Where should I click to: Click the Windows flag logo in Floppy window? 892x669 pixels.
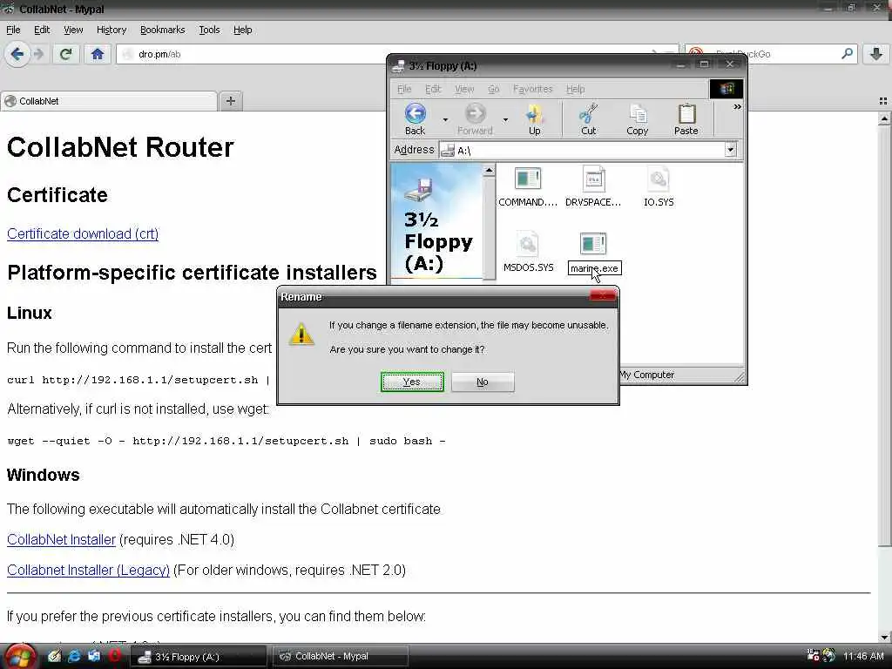tap(726, 89)
